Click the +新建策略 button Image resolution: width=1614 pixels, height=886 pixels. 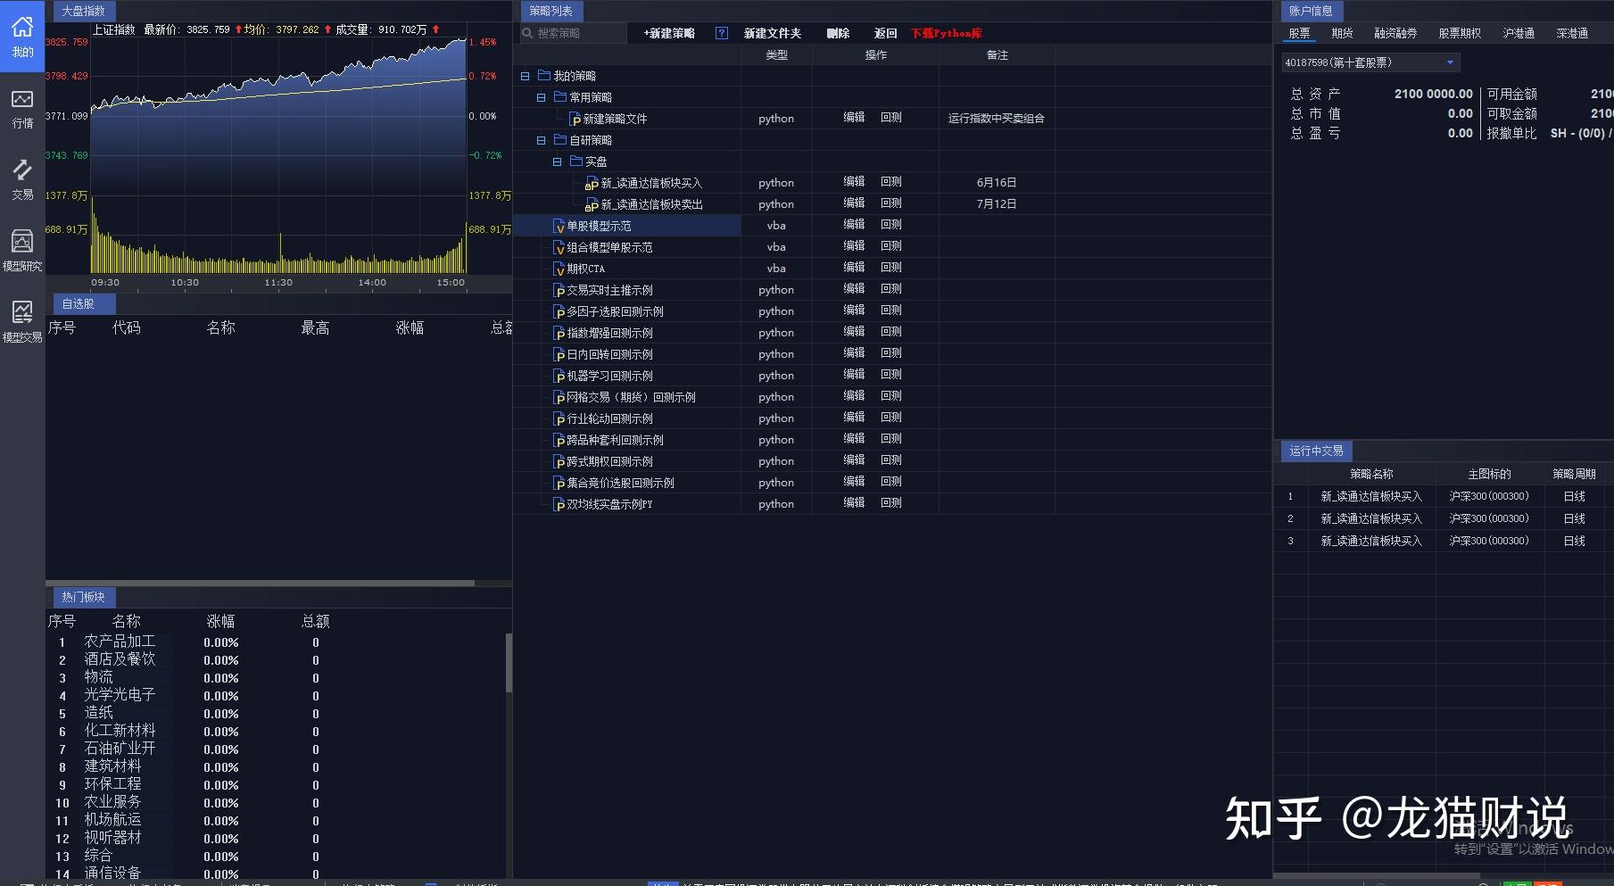click(x=668, y=32)
